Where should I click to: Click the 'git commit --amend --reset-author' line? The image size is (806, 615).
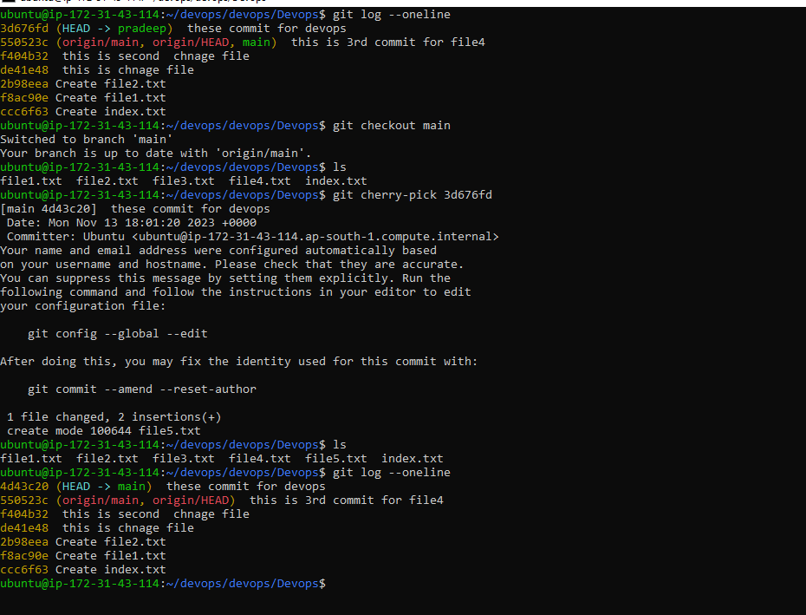pos(142,389)
